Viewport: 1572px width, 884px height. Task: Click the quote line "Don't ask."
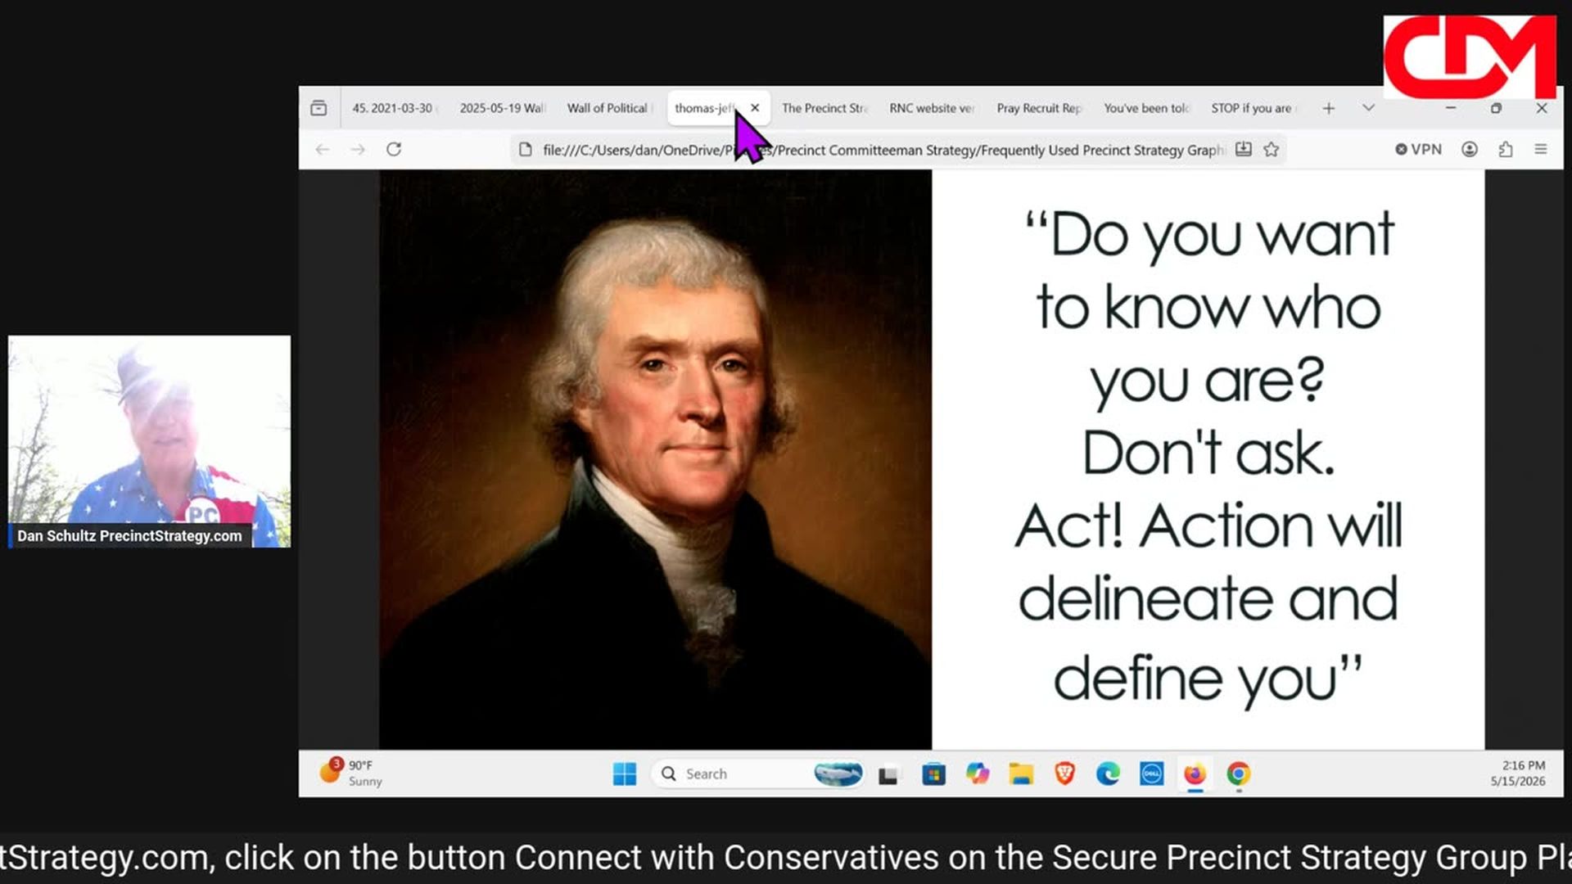coord(1208,453)
